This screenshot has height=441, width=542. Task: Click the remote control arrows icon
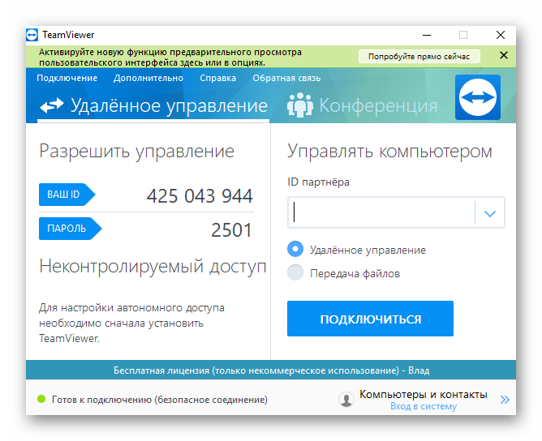[51, 106]
